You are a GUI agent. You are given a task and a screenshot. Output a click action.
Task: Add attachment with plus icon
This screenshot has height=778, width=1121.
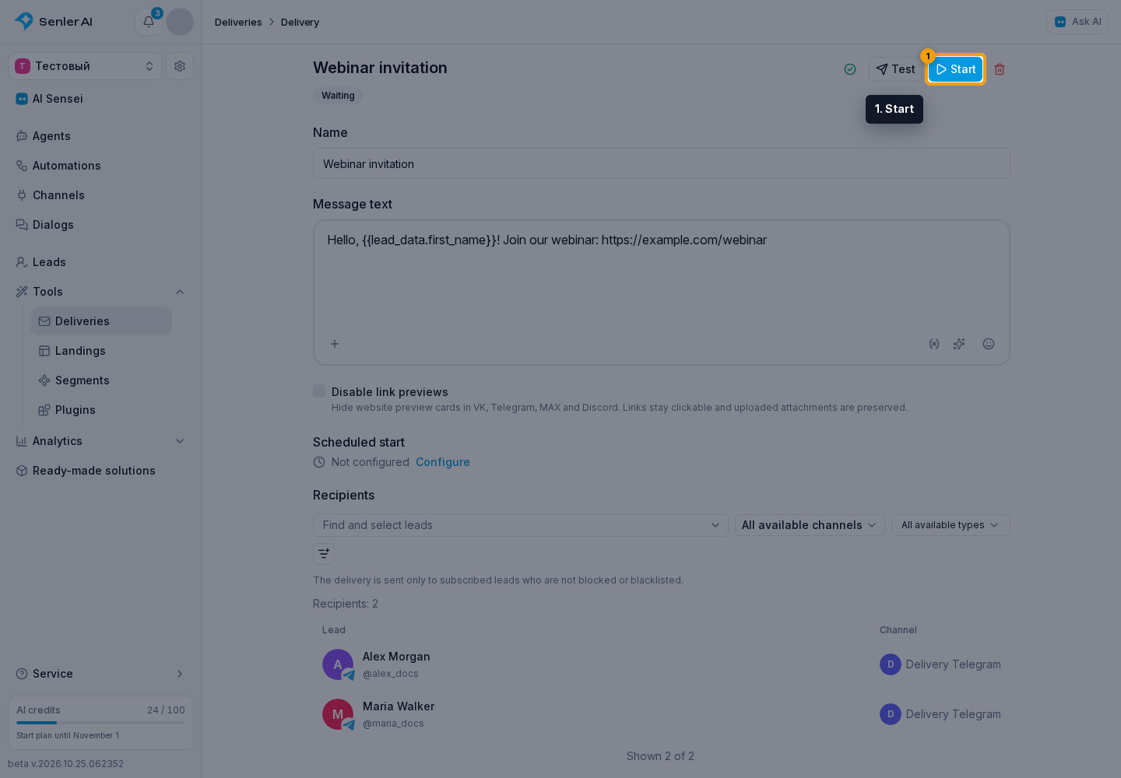click(335, 344)
